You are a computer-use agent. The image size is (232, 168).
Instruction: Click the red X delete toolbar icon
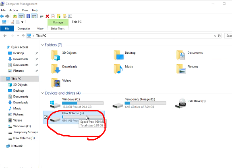coord(47,16)
